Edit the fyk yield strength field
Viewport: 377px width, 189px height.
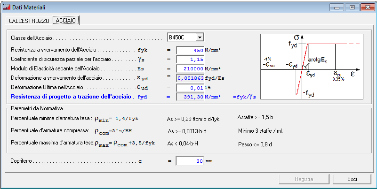click(x=190, y=50)
